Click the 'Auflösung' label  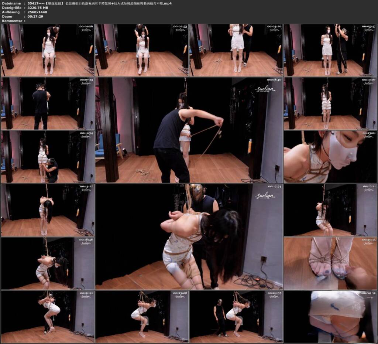11,12
